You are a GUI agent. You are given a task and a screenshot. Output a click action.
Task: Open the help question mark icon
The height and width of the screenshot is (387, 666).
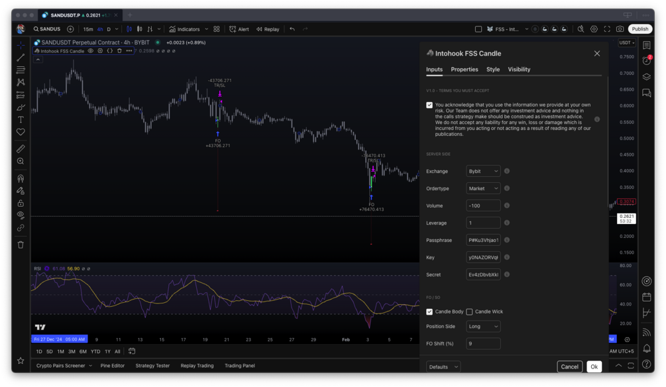(x=647, y=364)
